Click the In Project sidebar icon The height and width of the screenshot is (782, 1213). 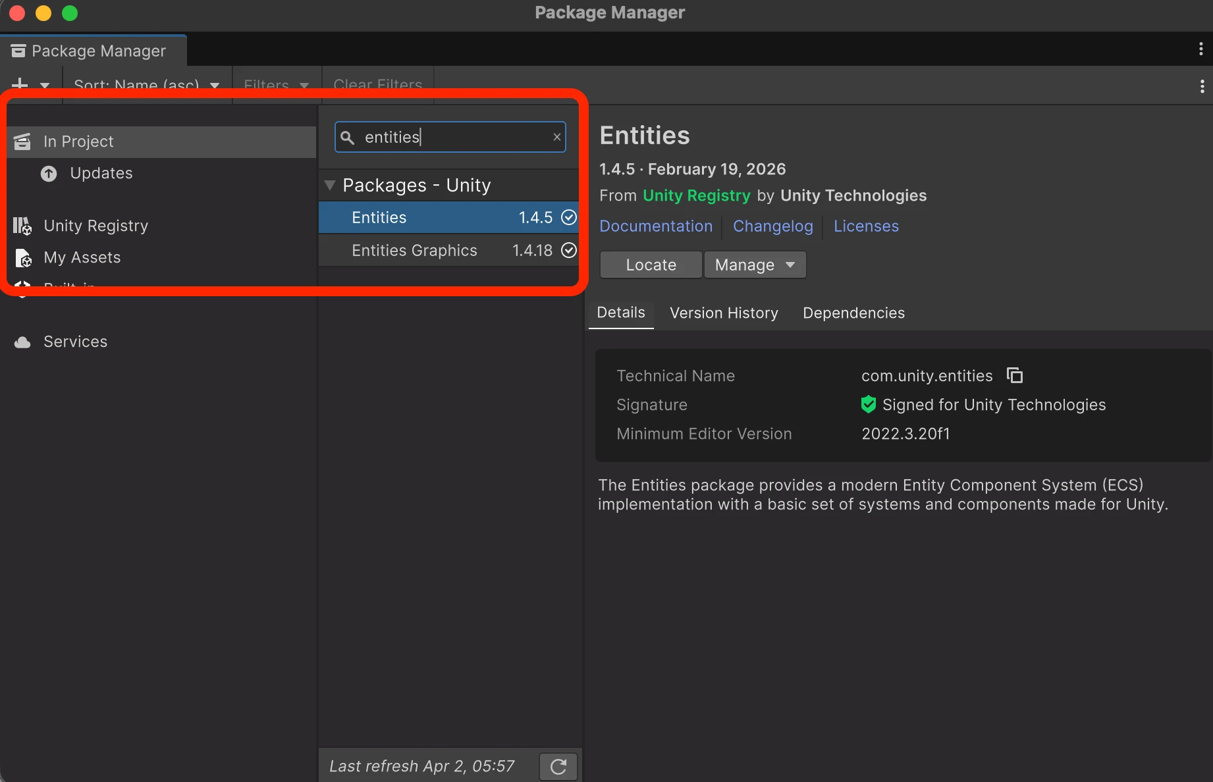22,142
